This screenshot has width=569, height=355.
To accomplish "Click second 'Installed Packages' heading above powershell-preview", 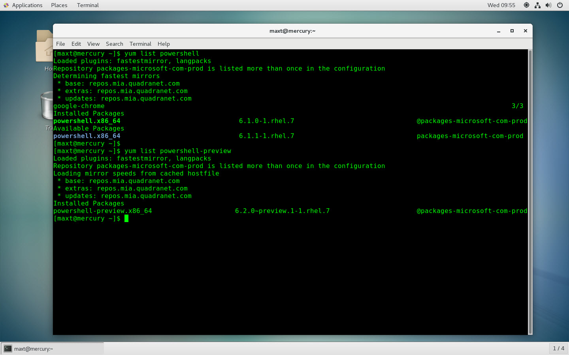I will [x=89, y=204].
